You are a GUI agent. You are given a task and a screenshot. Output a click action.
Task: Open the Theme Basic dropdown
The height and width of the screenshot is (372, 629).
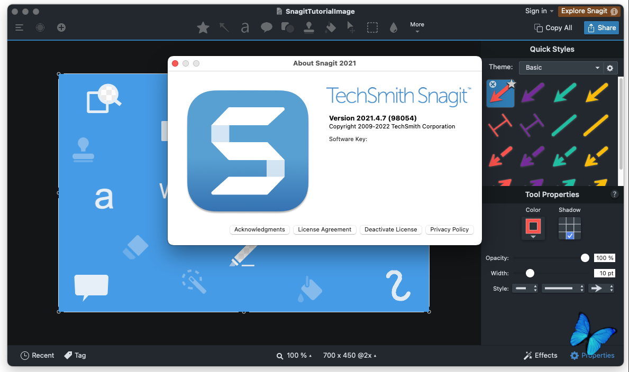click(x=561, y=68)
